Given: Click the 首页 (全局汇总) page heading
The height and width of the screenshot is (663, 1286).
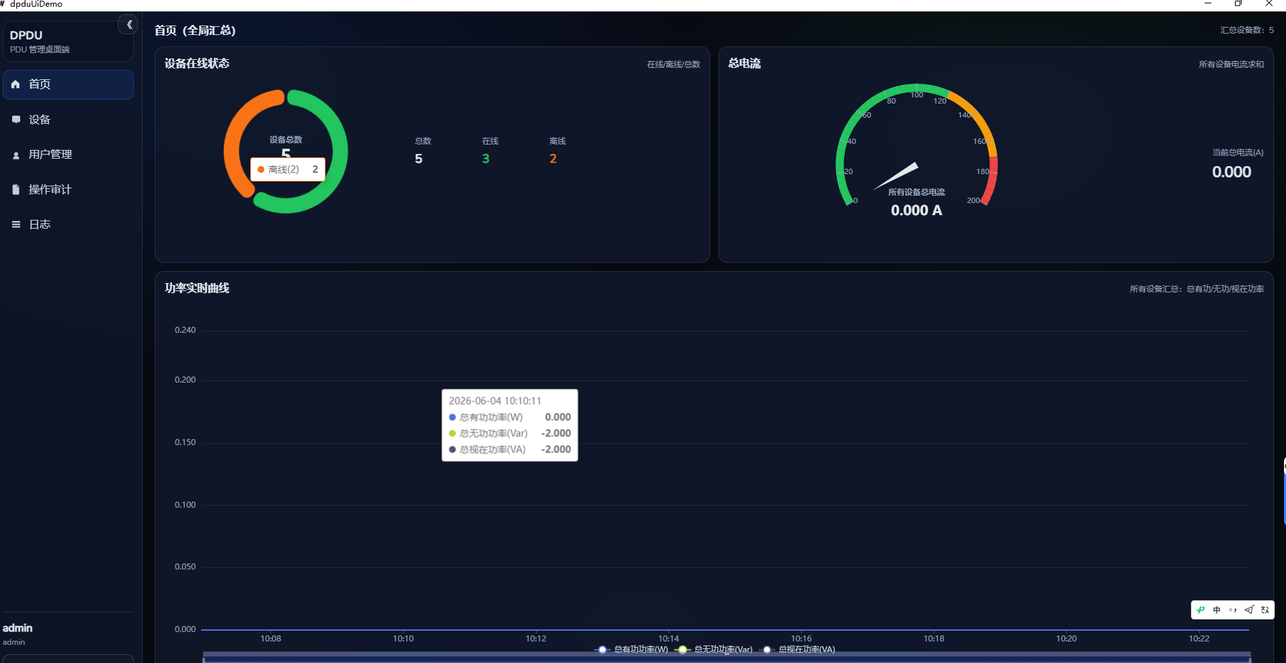Looking at the screenshot, I should point(195,30).
